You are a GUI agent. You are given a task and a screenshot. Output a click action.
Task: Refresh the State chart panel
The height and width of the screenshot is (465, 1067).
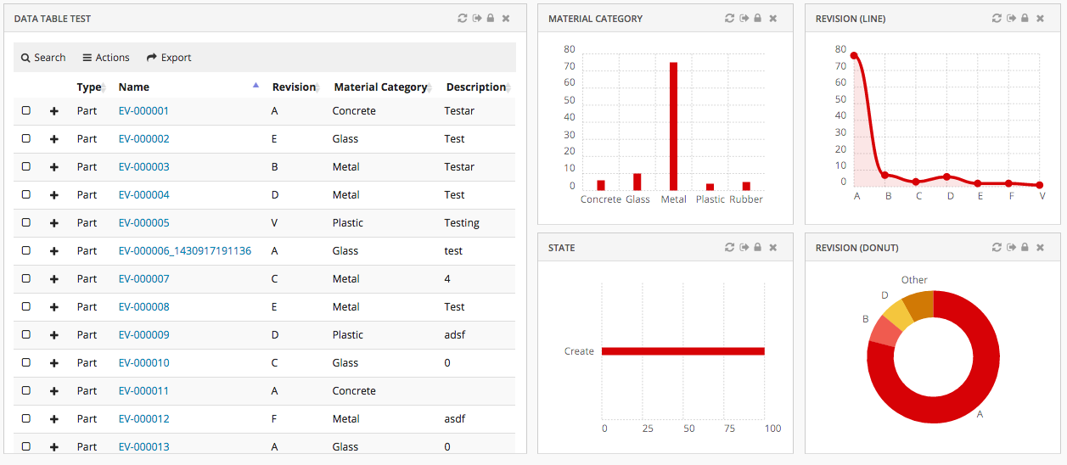[729, 247]
